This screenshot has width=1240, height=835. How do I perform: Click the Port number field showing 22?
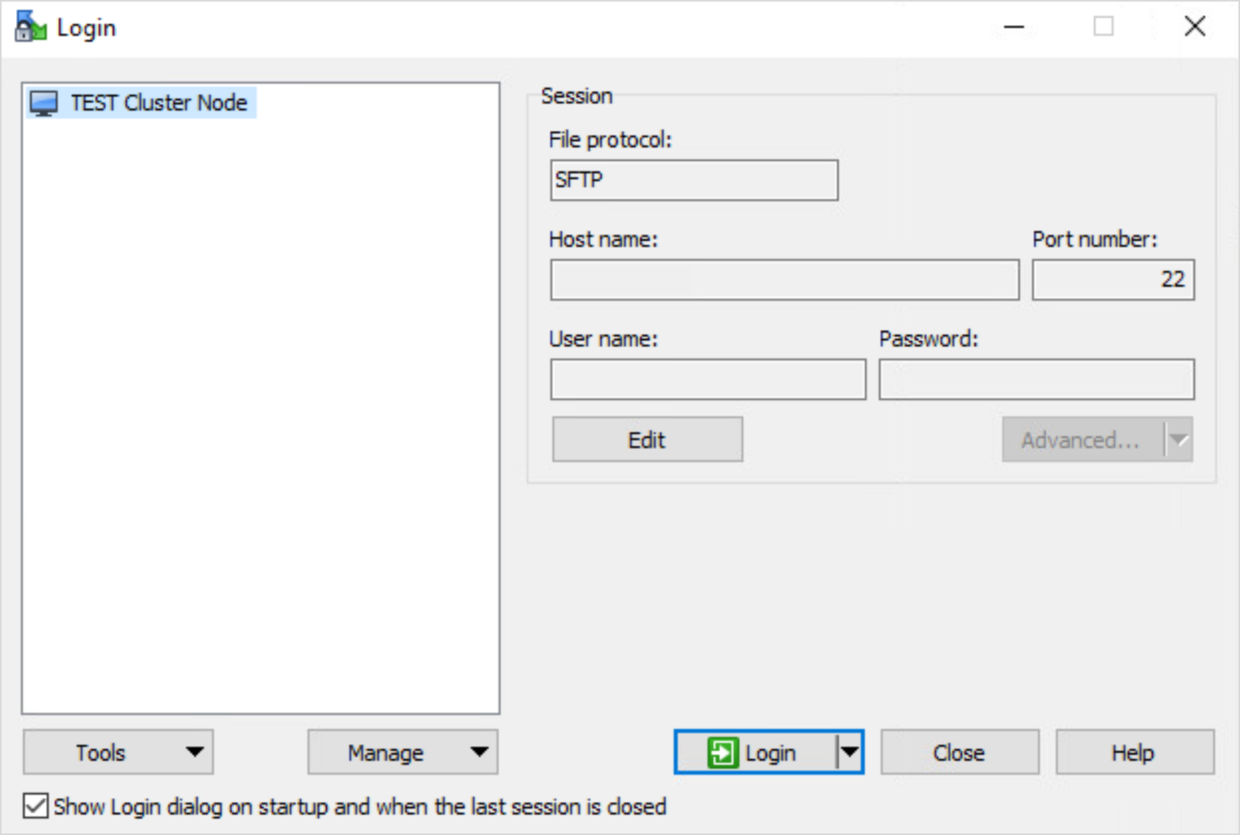1112,280
